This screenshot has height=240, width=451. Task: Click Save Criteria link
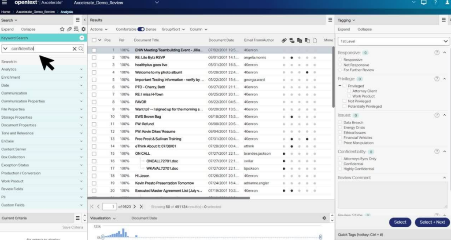click(x=73, y=227)
